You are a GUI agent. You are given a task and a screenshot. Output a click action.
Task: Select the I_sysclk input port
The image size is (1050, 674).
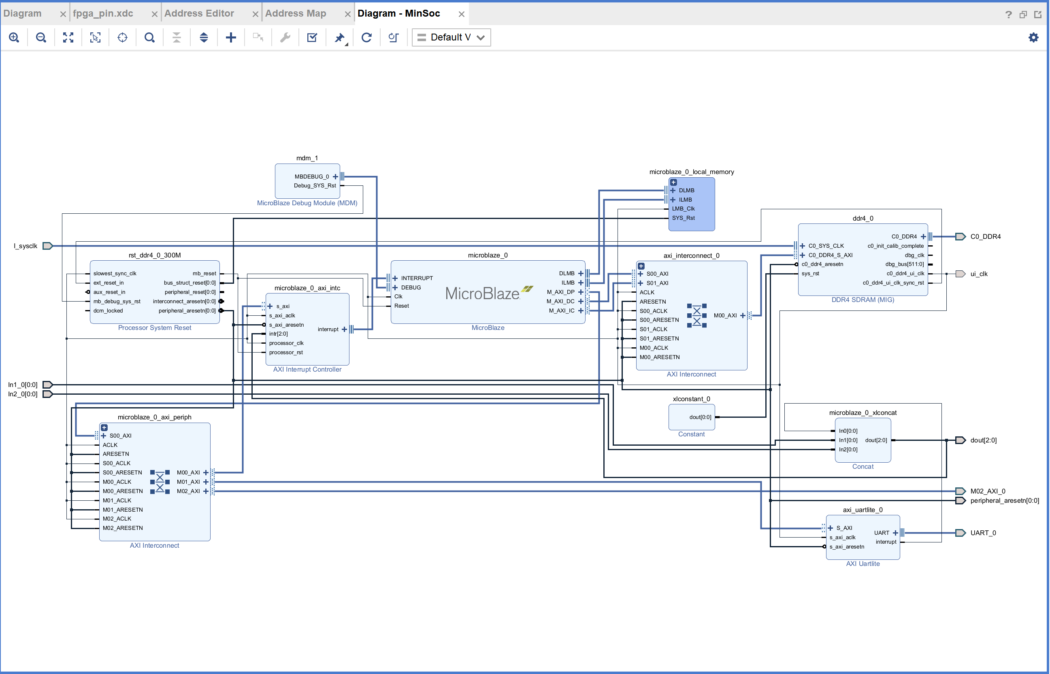(48, 246)
